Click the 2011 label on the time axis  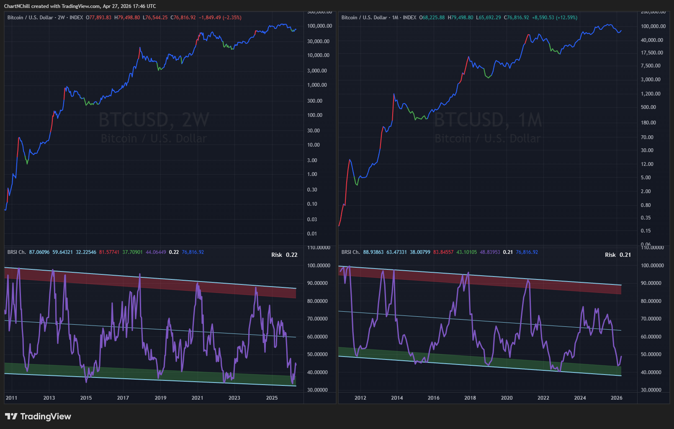click(12, 398)
